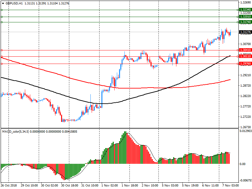Click the 1.26730 price axis value
Viewport: 252px width, 189px height.
click(x=245, y=127)
